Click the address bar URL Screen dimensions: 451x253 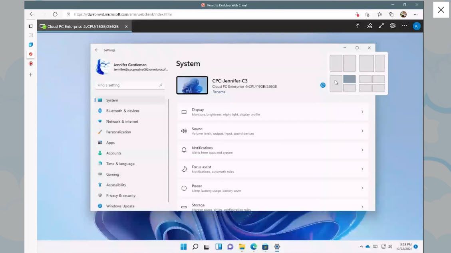pyautogui.click(x=123, y=14)
